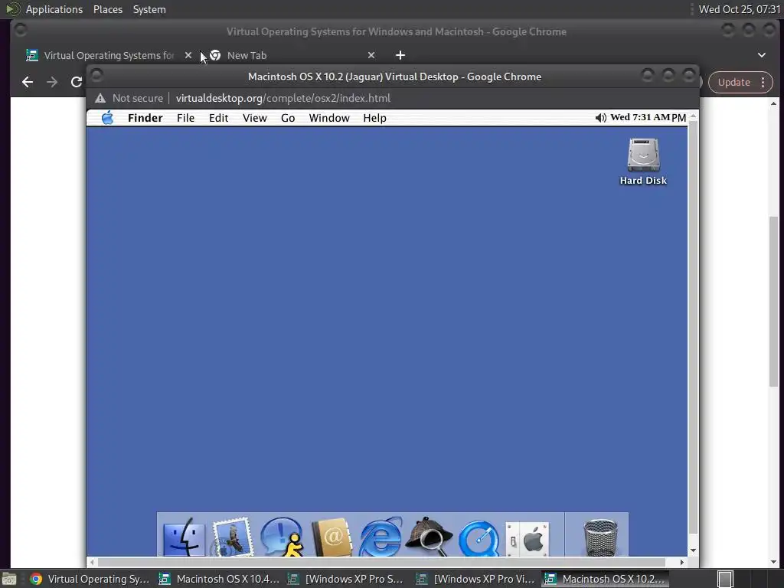Switch to Windows XP Pro Vi... taskbar window

coord(477,579)
